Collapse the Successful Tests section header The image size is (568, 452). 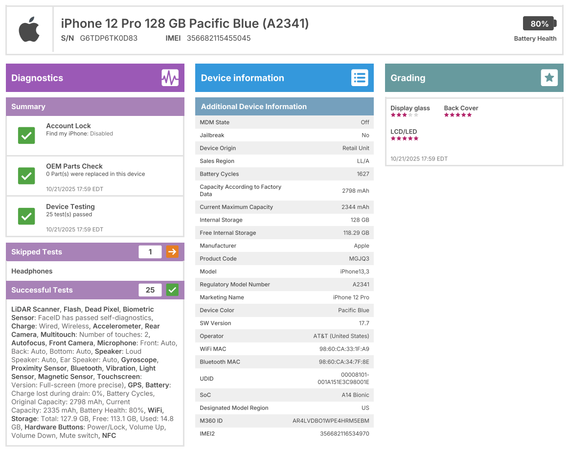point(68,290)
